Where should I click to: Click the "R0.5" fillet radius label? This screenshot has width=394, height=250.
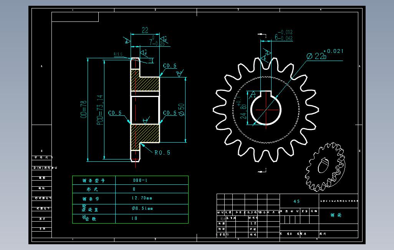[x=162, y=152]
